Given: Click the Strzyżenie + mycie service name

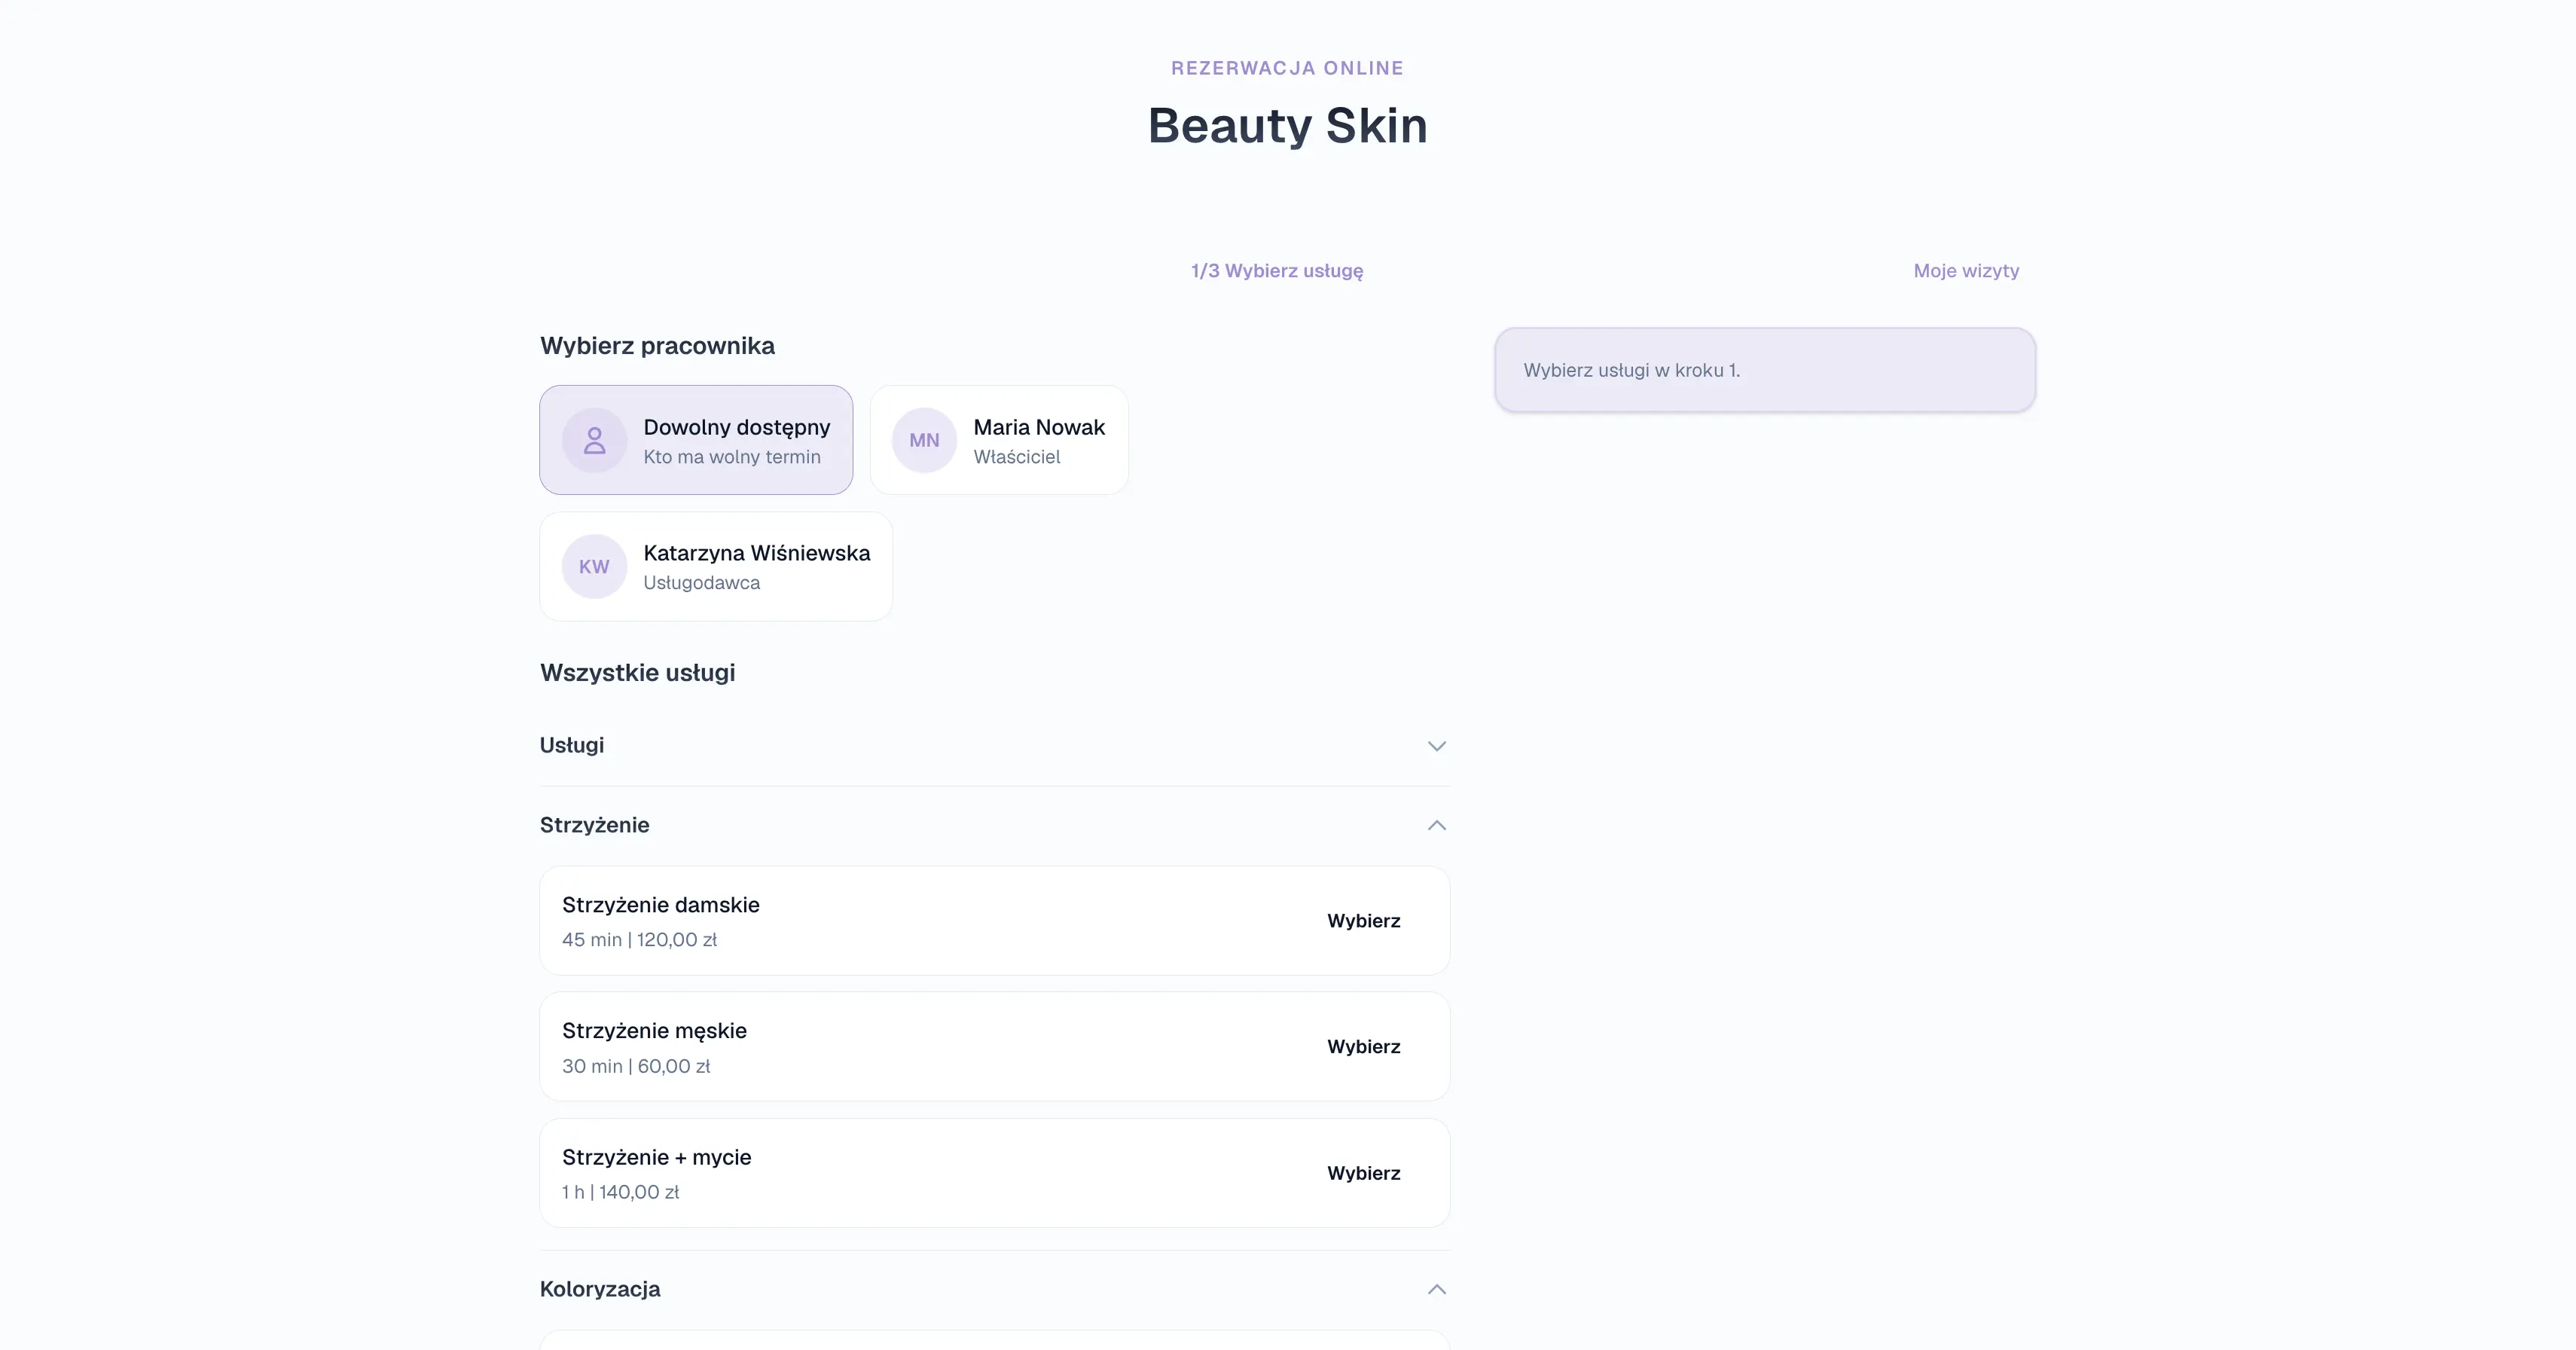Looking at the screenshot, I should [x=656, y=1157].
